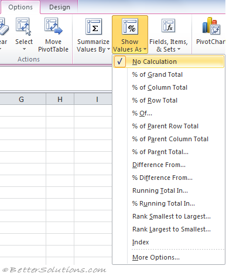Choose % Running Total In... option
Viewport: 226px width, 276px height.
[x=169, y=203]
